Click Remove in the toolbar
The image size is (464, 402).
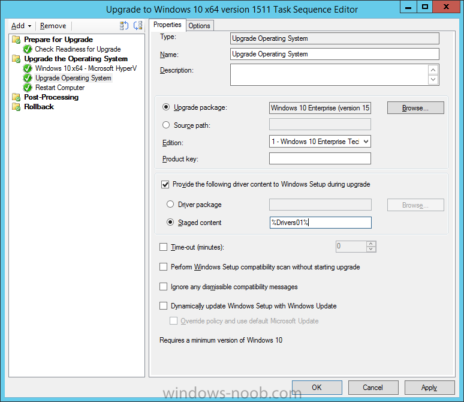point(53,26)
